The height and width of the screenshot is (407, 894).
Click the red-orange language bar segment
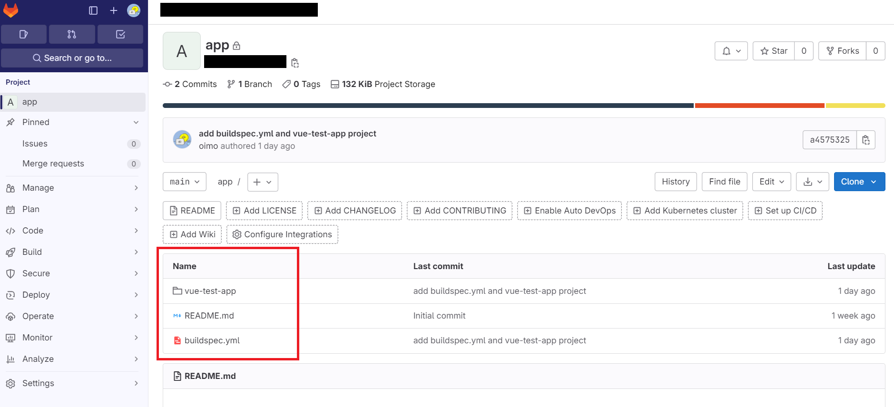(x=760, y=106)
